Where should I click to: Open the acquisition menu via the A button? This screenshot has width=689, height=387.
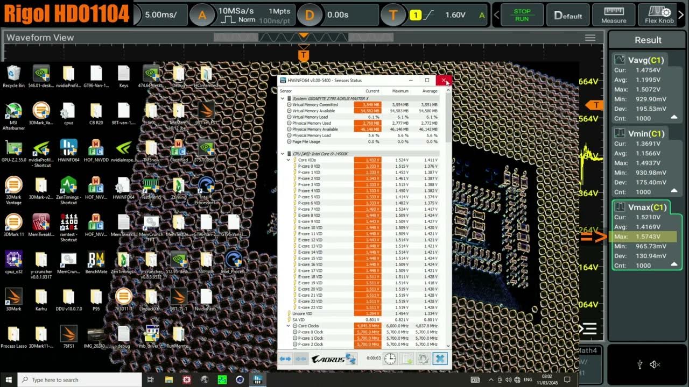coord(202,15)
